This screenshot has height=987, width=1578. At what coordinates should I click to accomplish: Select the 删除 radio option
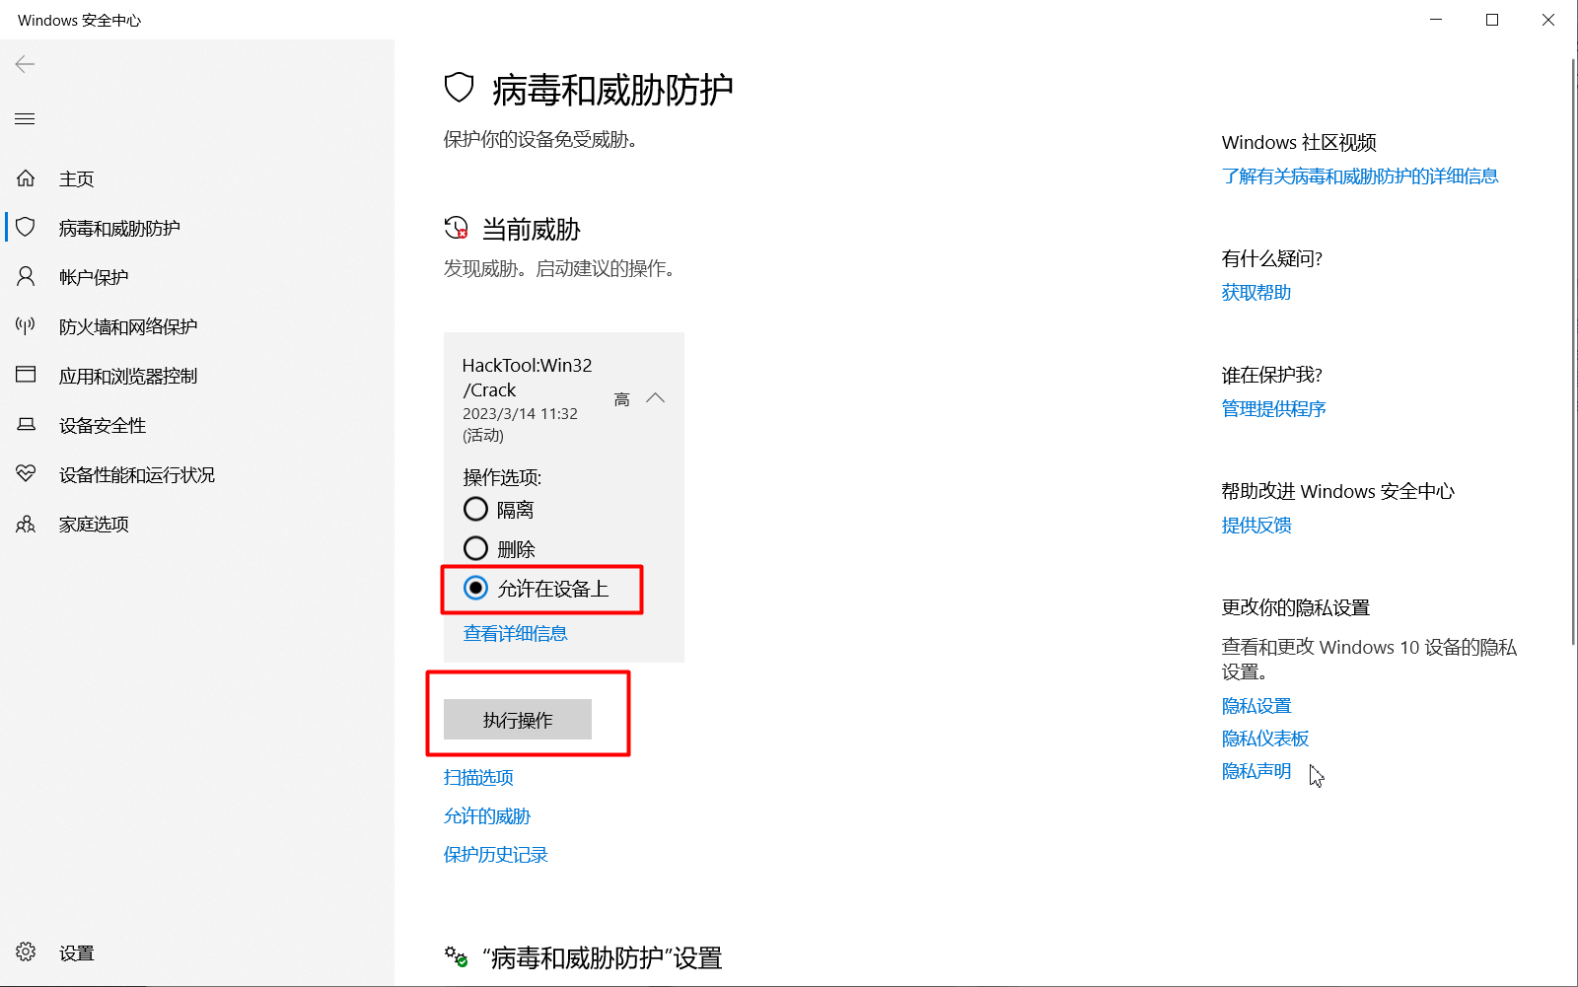click(475, 548)
